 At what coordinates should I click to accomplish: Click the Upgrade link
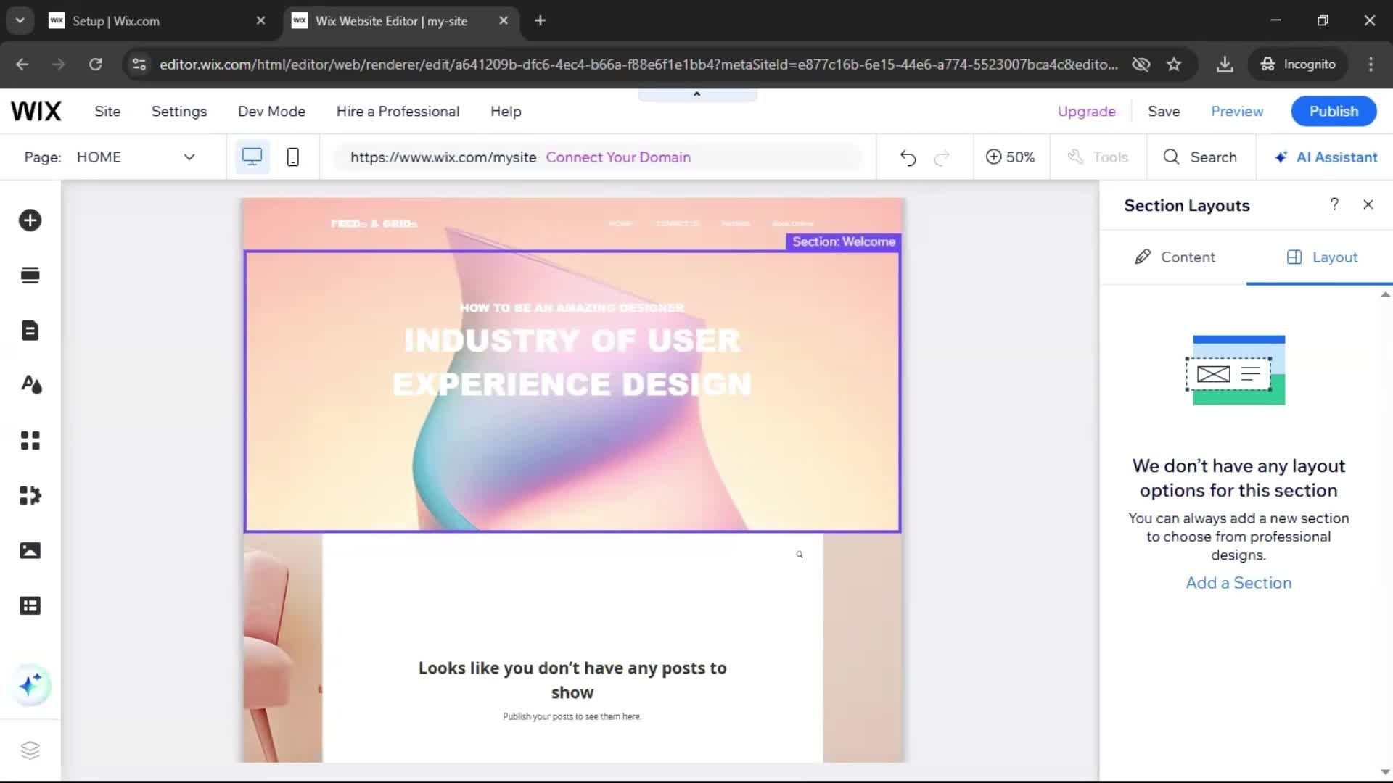[x=1086, y=112]
